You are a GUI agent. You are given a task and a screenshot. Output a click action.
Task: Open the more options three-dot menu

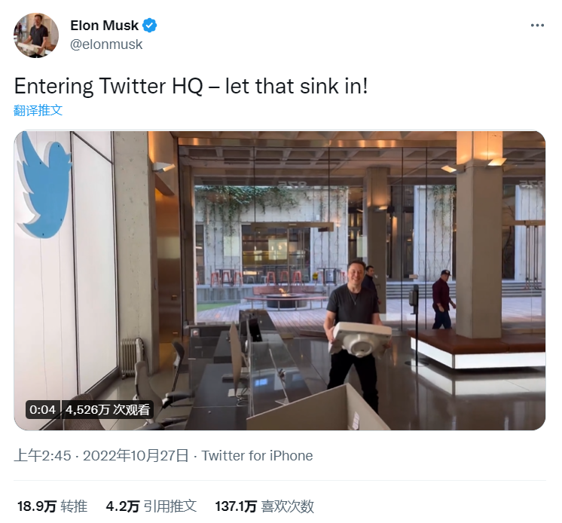point(536,26)
